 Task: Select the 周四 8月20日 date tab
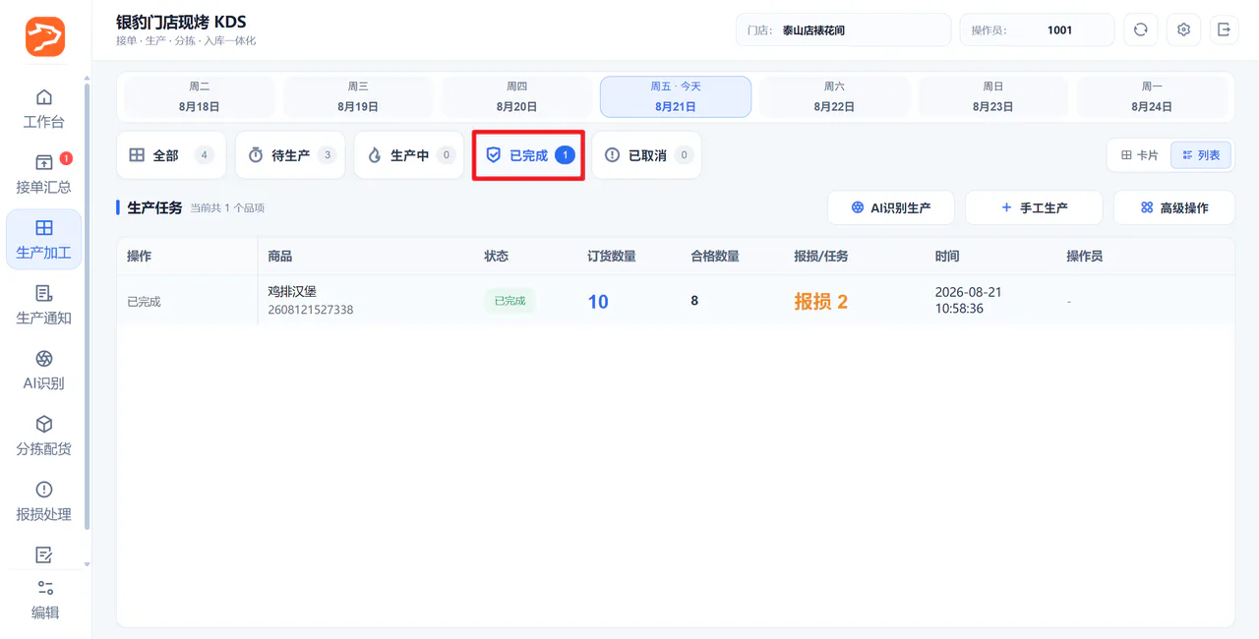516,96
